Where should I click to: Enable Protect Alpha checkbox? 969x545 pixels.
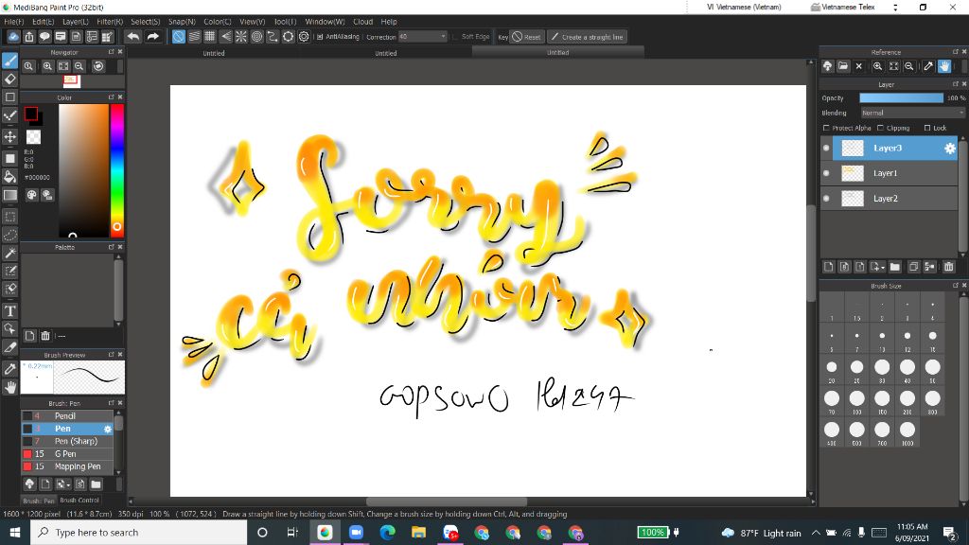pyautogui.click(x=826, y=128)
